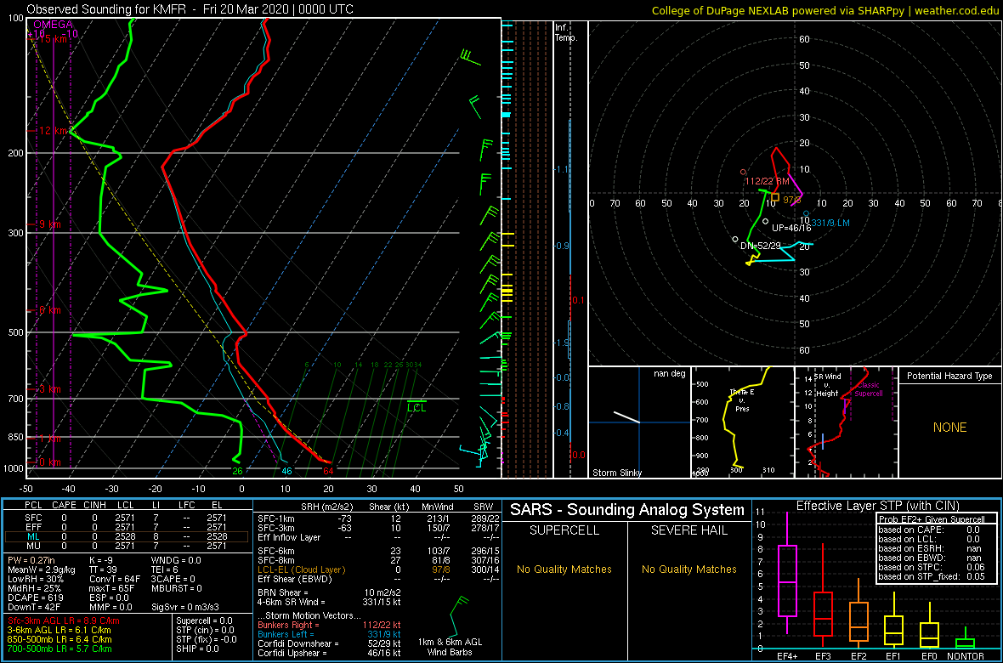1003x663 pixels.
Task: Select the '112/22 RM' hodograph label
Action: click(x=767, y=182)
